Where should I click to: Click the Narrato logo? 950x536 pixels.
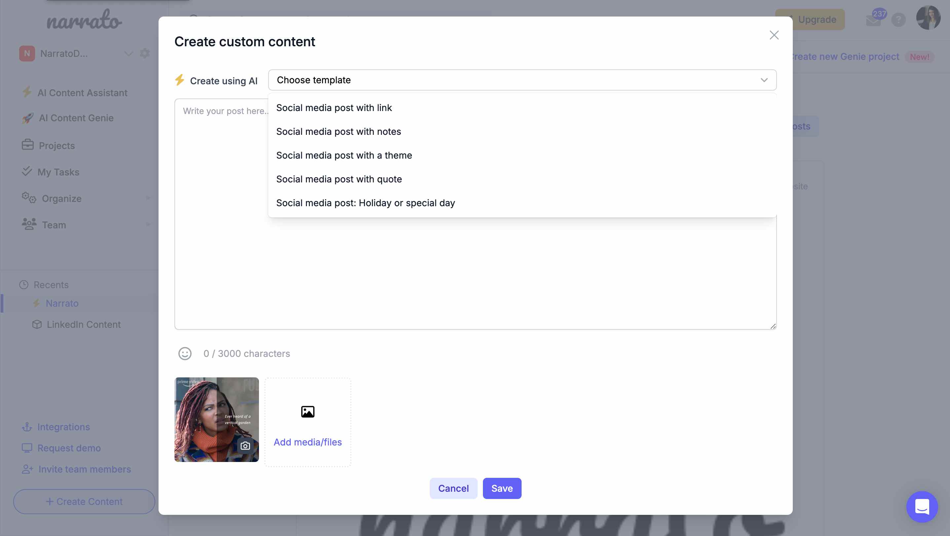84,19
